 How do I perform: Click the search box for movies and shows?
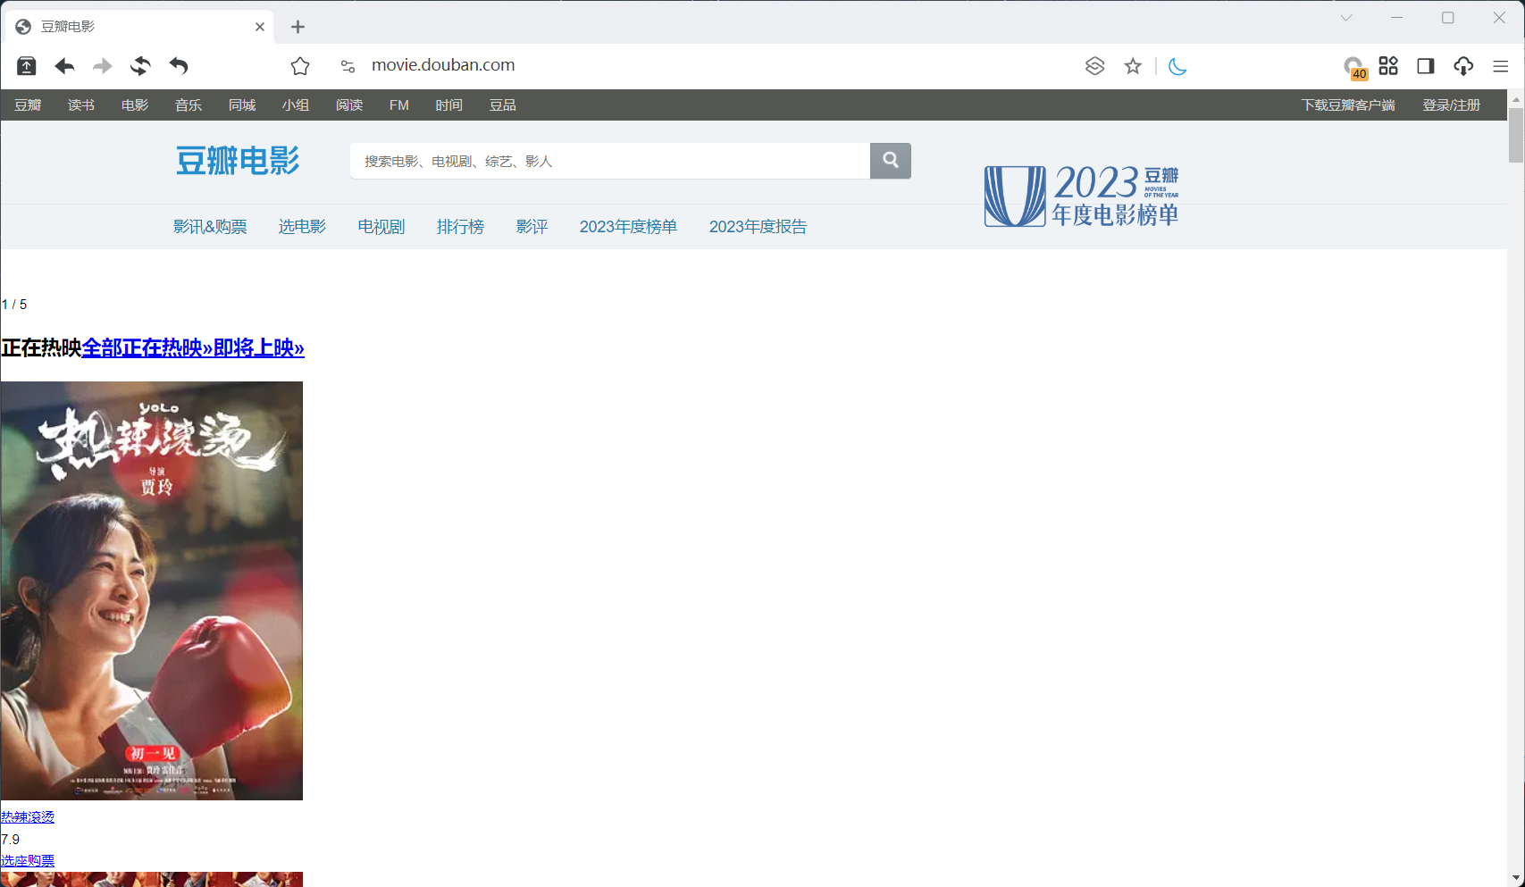[610, 161]
